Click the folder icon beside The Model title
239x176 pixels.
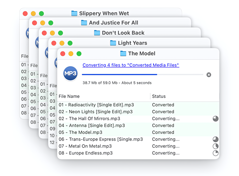click(123, 53)
